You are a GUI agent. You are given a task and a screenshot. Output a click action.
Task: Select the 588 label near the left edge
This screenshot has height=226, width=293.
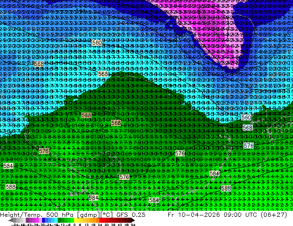(11, 187)
